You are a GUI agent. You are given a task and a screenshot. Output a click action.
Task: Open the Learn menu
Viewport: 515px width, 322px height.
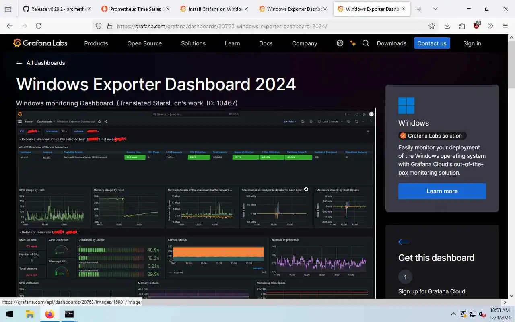(232, 43)
